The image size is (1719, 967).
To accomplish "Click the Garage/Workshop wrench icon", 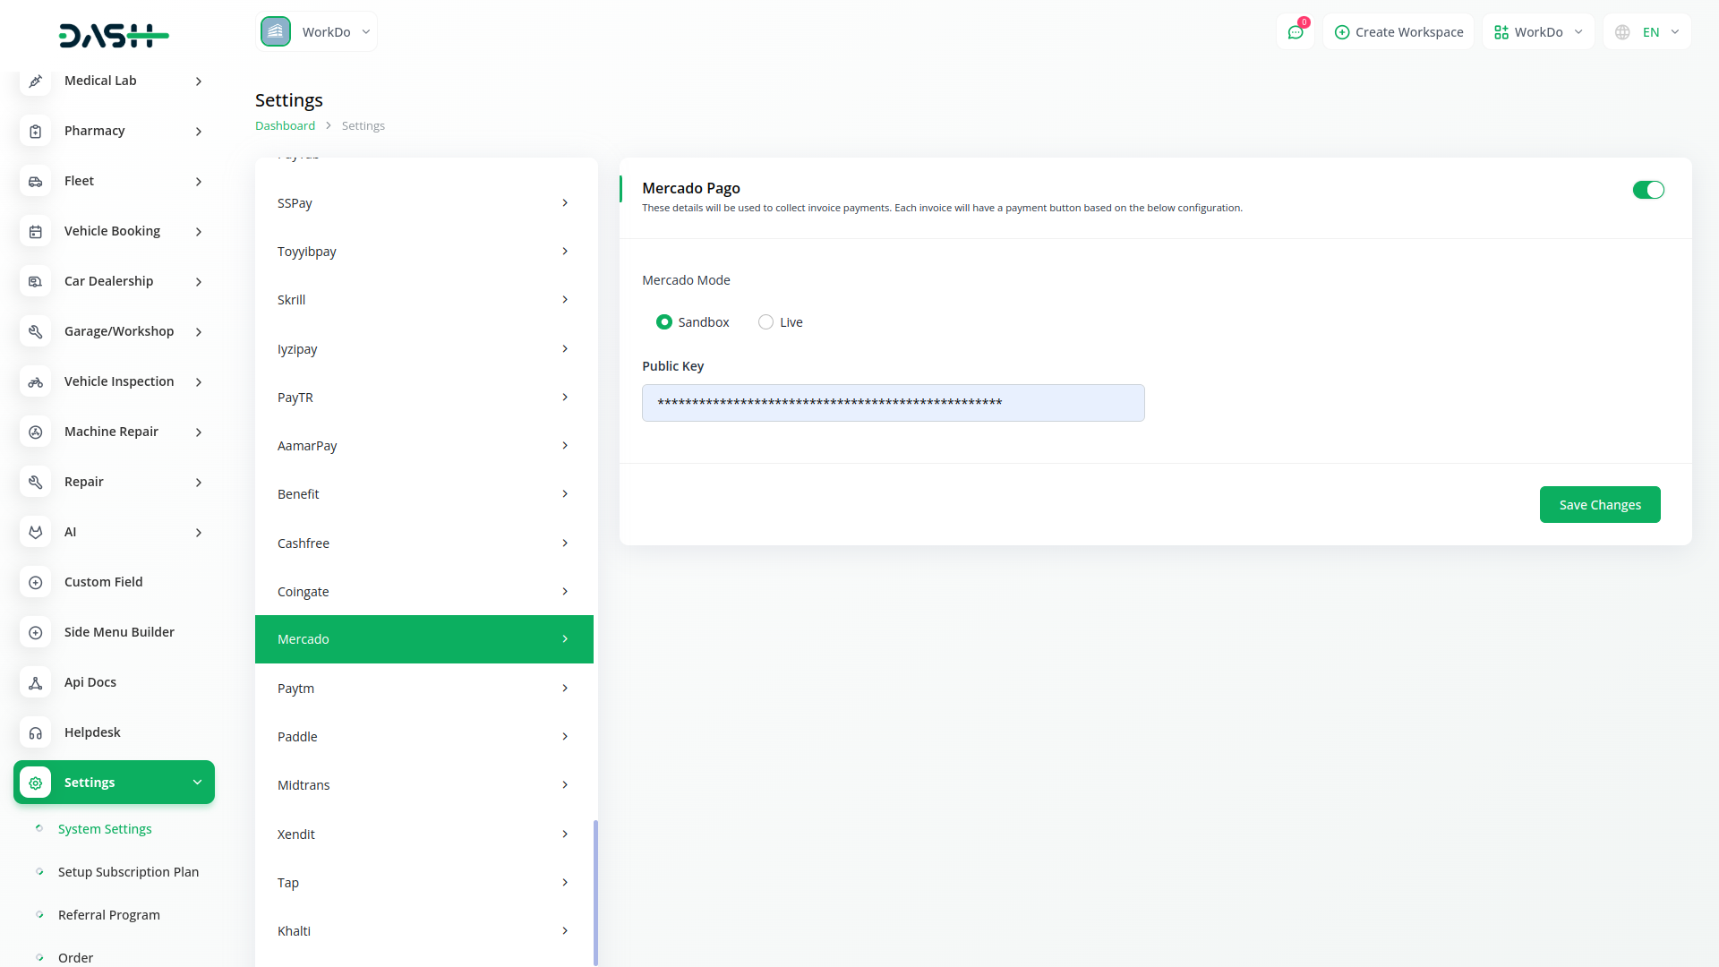I will (35, 331).
